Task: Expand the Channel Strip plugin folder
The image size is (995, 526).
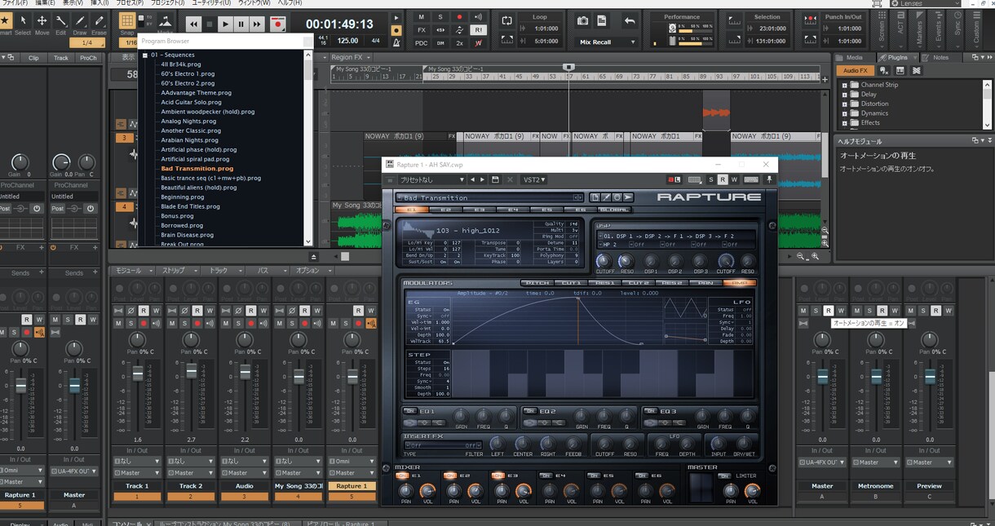Action: coord(844,85)
